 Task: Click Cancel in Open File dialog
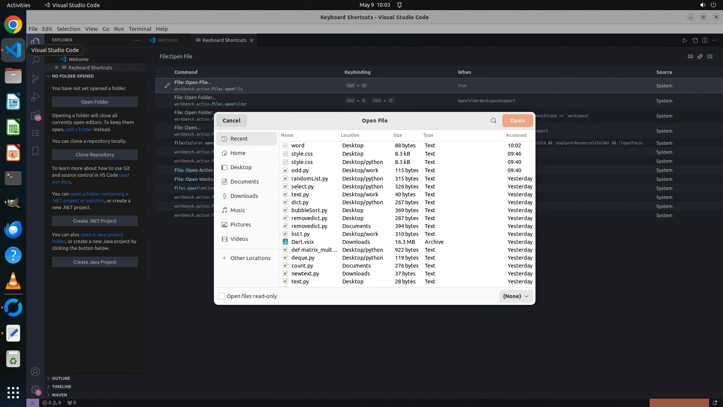pos(231,121)
